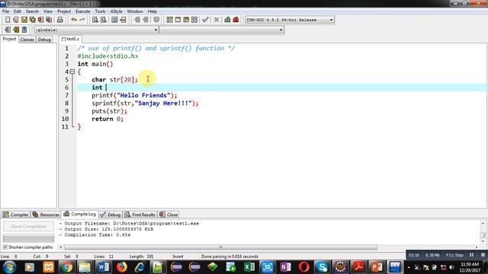Switch to the Classes sidebar tab
Image resolution: width=488 pixels, height=274 pixels.
click(27, 40)
